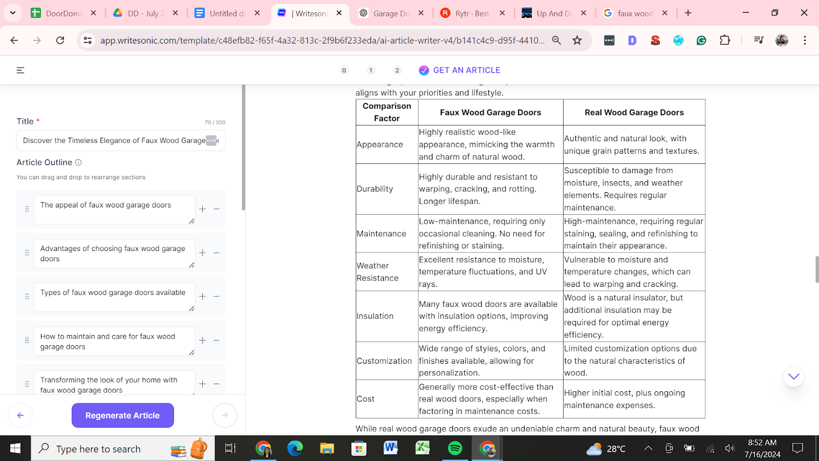Go back using the left arrow circle button
Image resolution: width=819 pixels, height=461 pixels.
coord(20,415)
